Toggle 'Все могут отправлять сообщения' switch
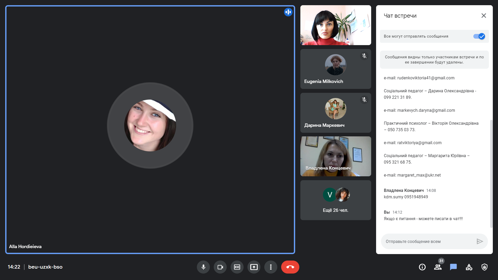498x280 pixels. (479, 36)
